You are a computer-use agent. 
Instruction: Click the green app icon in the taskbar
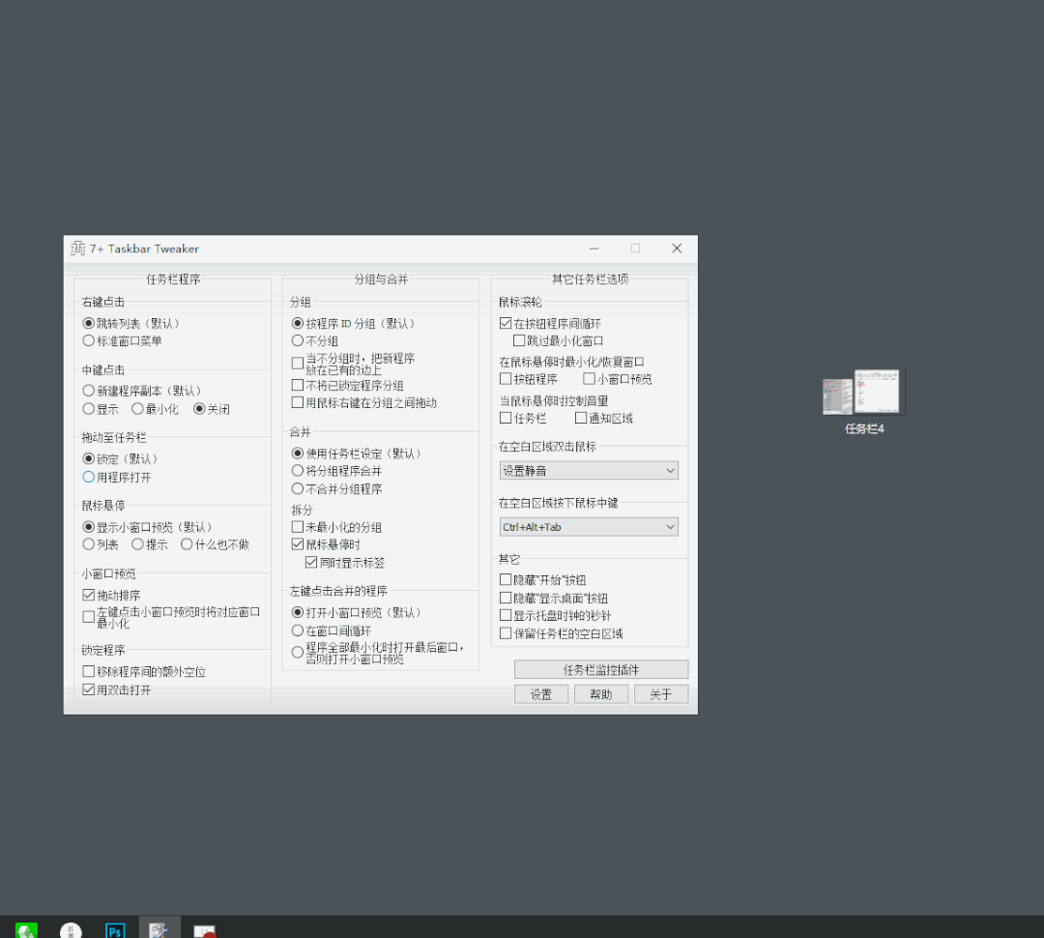26,930
